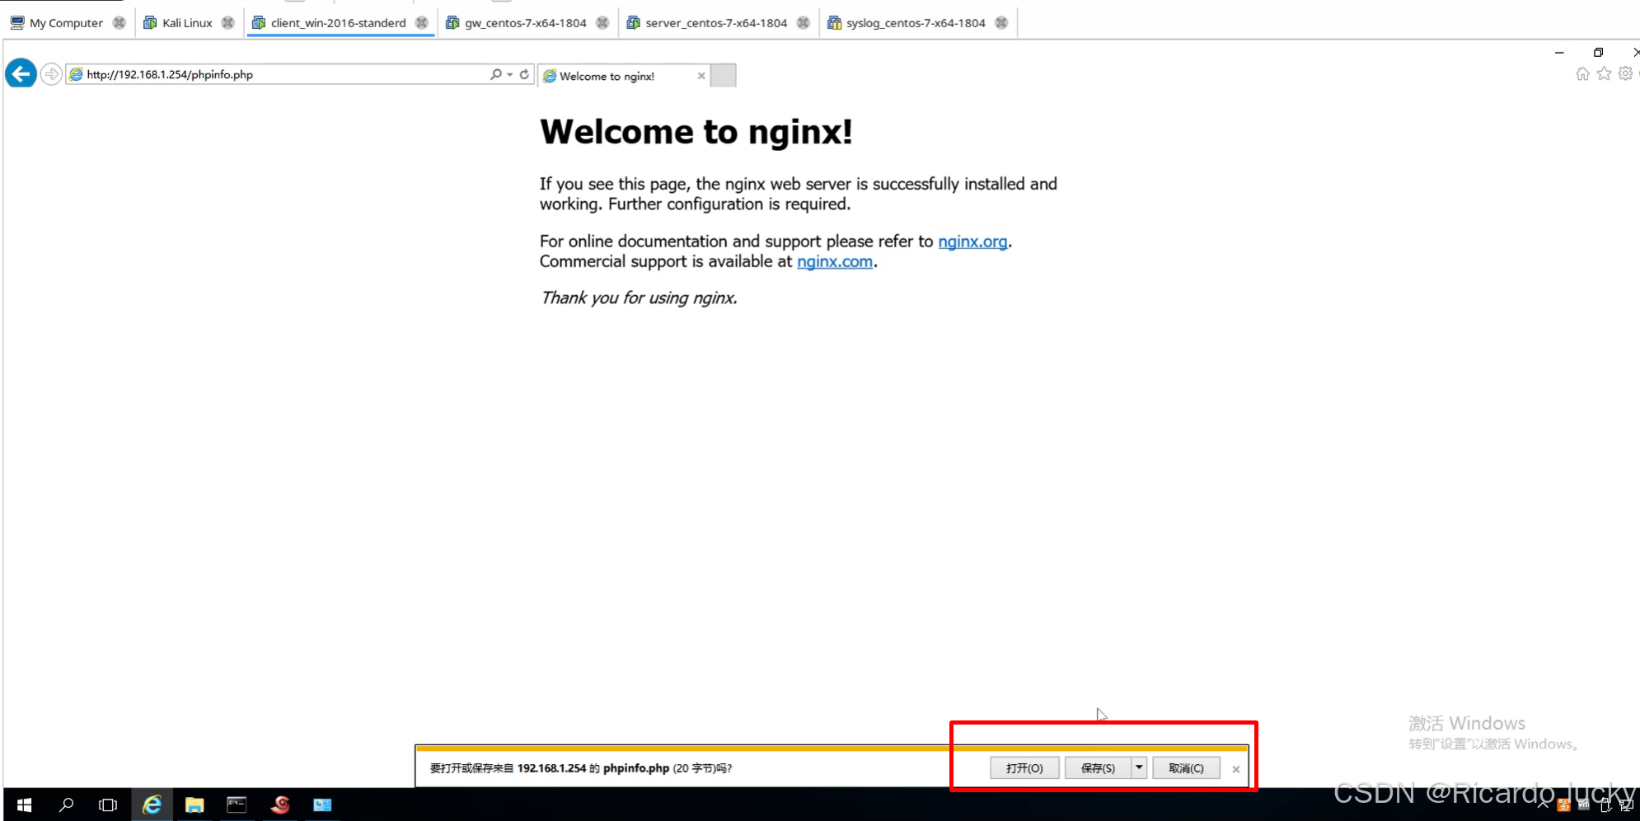1640x821 pixels.
Task: Click the 打开(O) button in download bar
Action: point(1024,768)
